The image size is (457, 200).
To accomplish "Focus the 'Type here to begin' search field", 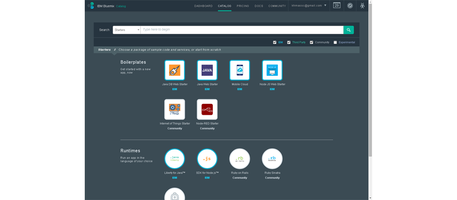I will (x=242, y=30).
